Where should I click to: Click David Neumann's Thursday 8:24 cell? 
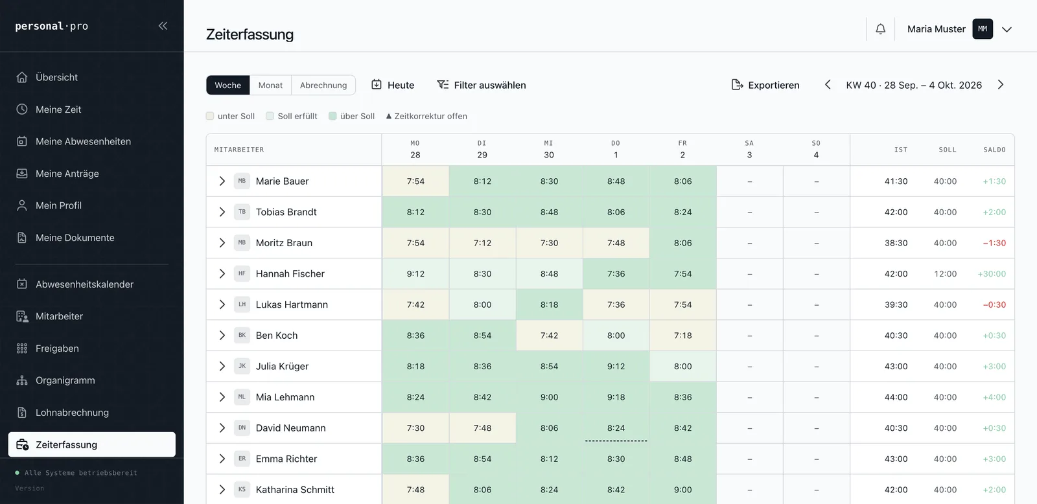(x=616, y=428)
